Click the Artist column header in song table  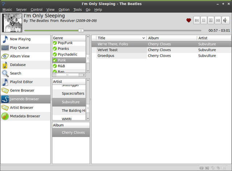click(x=214, y=38)
